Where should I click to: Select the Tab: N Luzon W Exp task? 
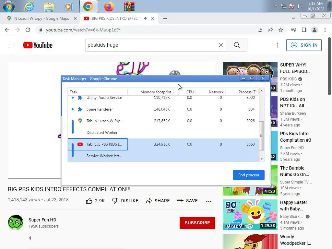pos(163,121)
